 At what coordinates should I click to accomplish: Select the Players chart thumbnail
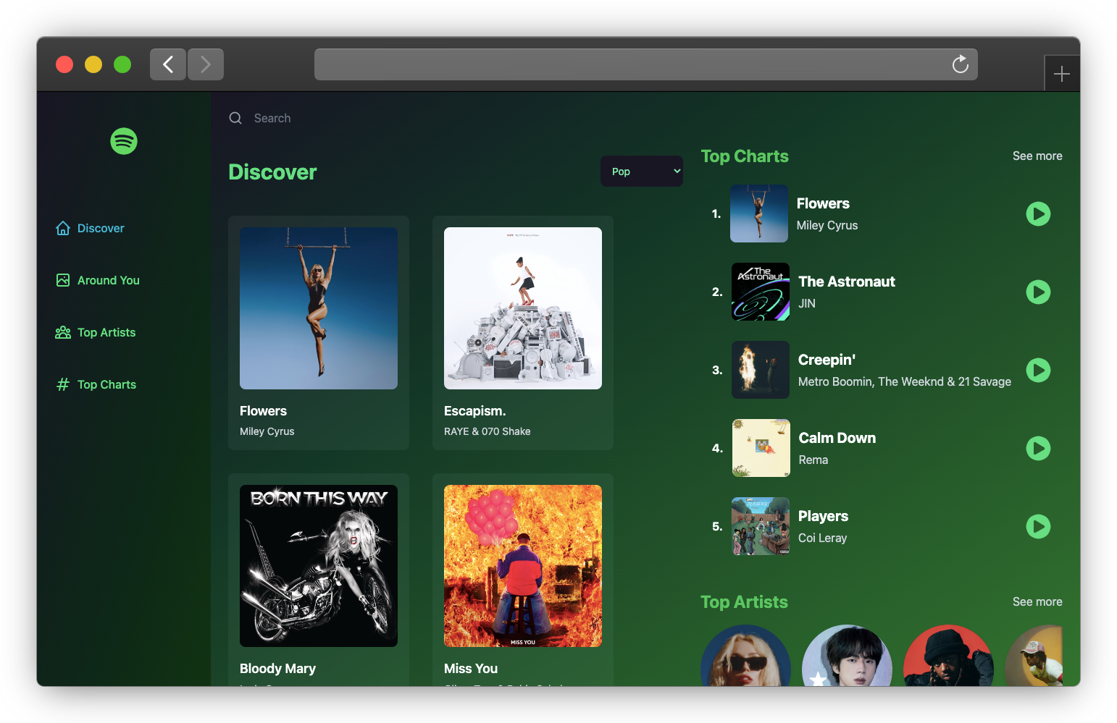[761, 526]
